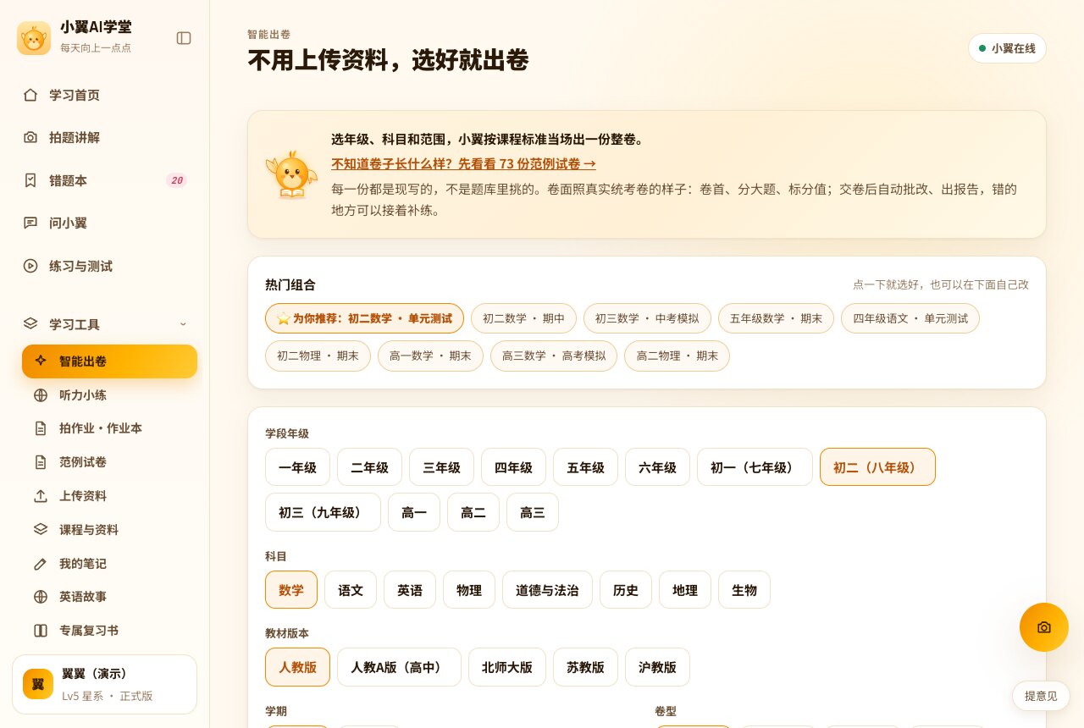Screen dimensions: 1084x728
Task: Collapse the 学习工具 section chevron
Action: coord(183,324)
